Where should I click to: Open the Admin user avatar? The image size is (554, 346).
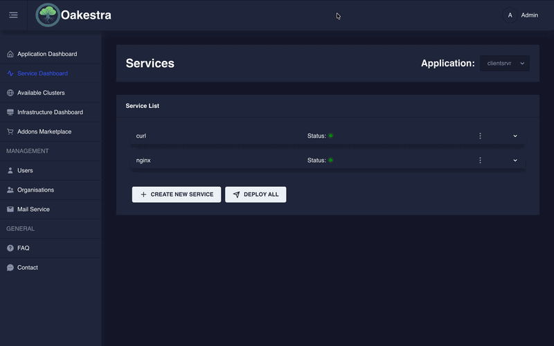pos(510,15)
